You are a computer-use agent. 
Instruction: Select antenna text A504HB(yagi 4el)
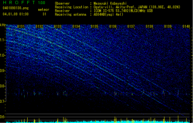108,14
